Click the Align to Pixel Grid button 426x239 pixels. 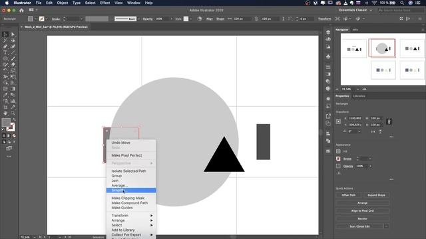tap(362, 210)
